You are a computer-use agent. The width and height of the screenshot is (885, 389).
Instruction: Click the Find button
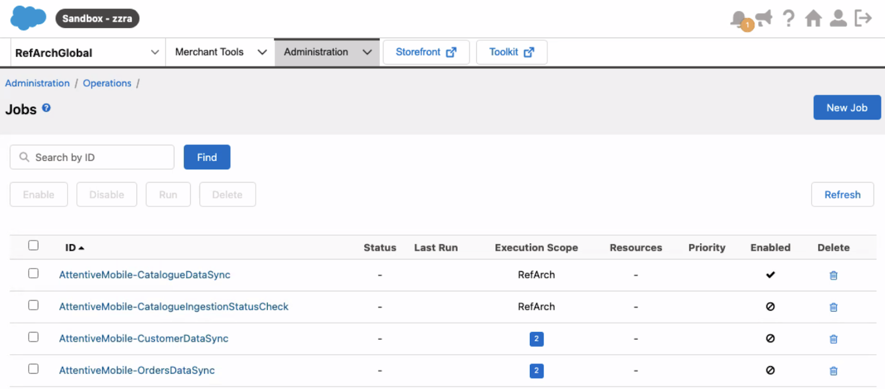click(x=207, y=157)
